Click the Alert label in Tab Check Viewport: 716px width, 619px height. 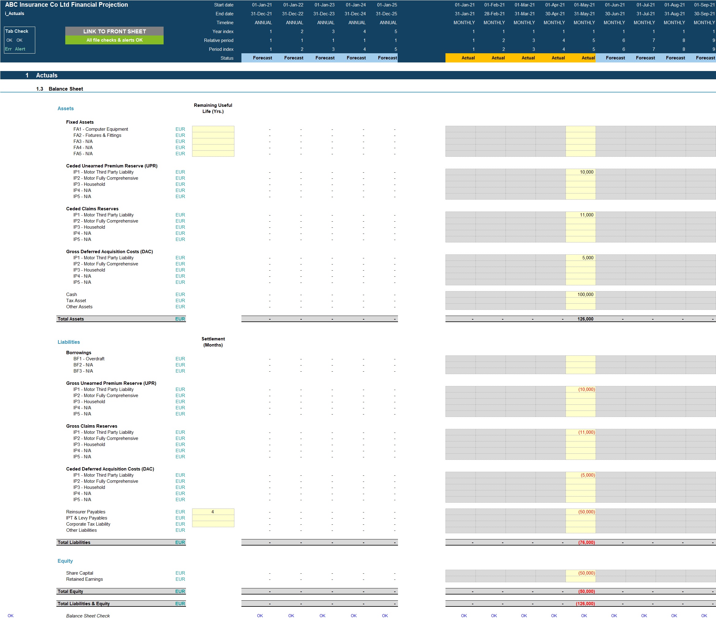(x=20, y=49)
